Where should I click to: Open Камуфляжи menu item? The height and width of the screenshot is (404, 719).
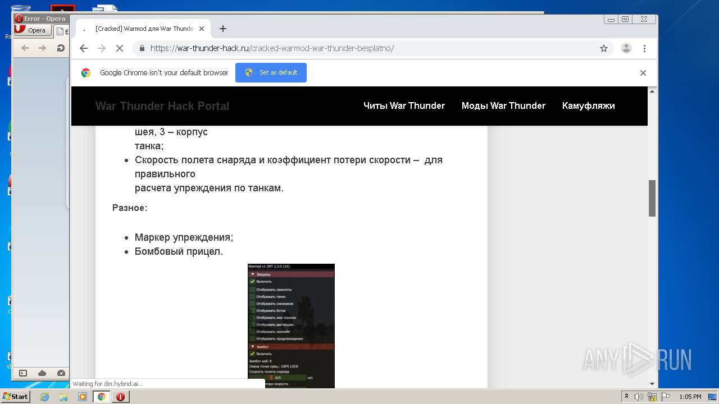[588, 105]
